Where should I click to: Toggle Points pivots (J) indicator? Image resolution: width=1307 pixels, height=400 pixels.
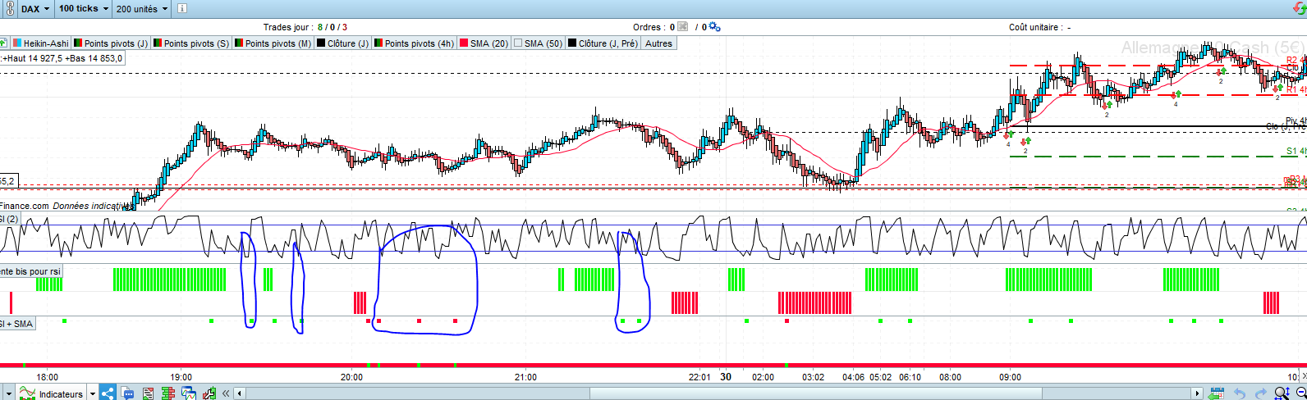[111, 43]
